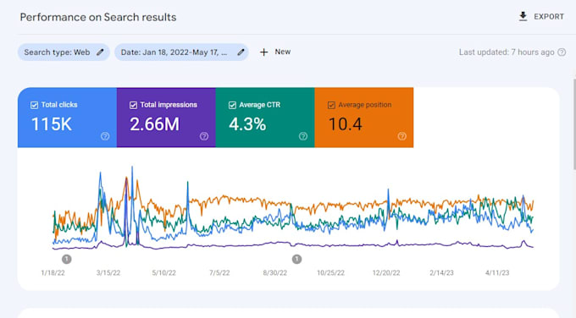The image size is (576, 318).
Task: Click the 2/14/23 axis date label
Action: (x=441, y=273)
